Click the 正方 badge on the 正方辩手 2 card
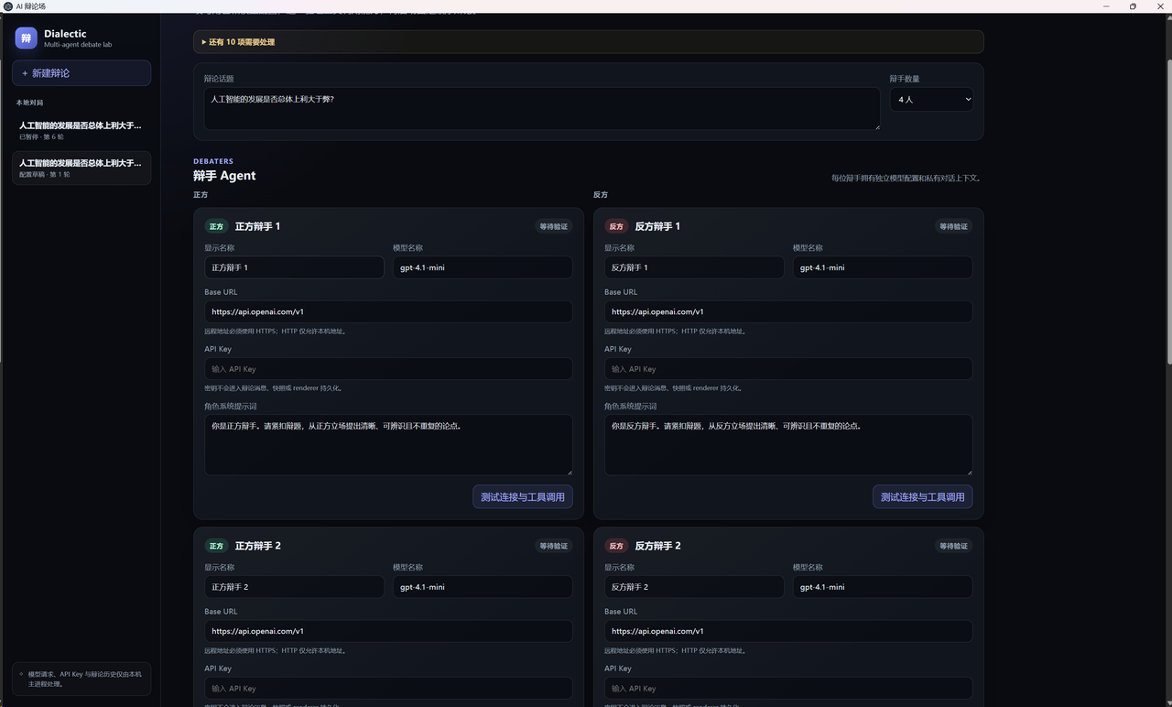Viewport: 1172px width, 707px height. pyautogui.click(x=216, y=546)
